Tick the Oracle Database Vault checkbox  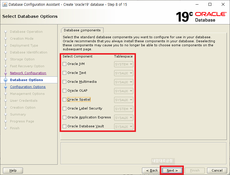64,126
